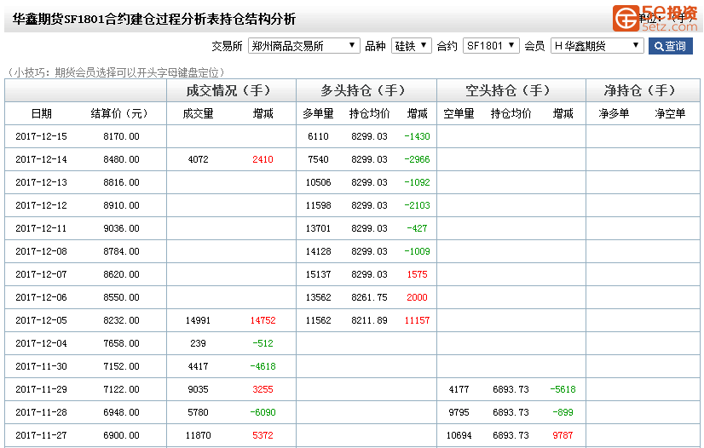Select the date cell 2017-12-13

[41, 182]
